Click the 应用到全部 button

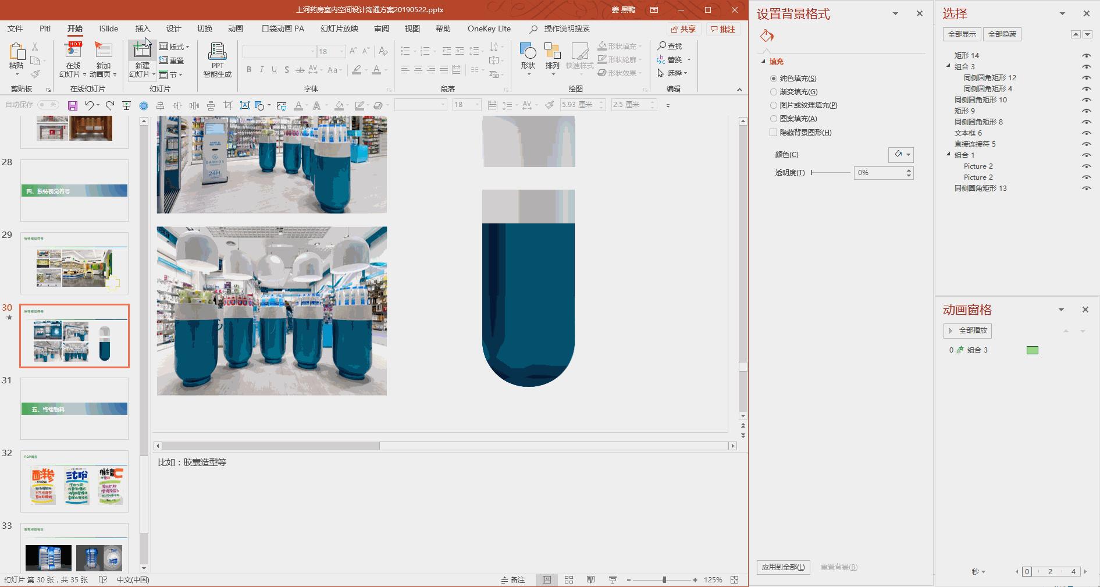[783, 567]
